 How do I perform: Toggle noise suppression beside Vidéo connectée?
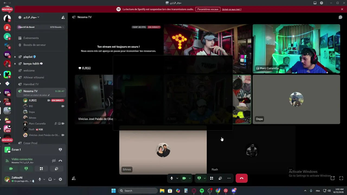click(54, 161)
